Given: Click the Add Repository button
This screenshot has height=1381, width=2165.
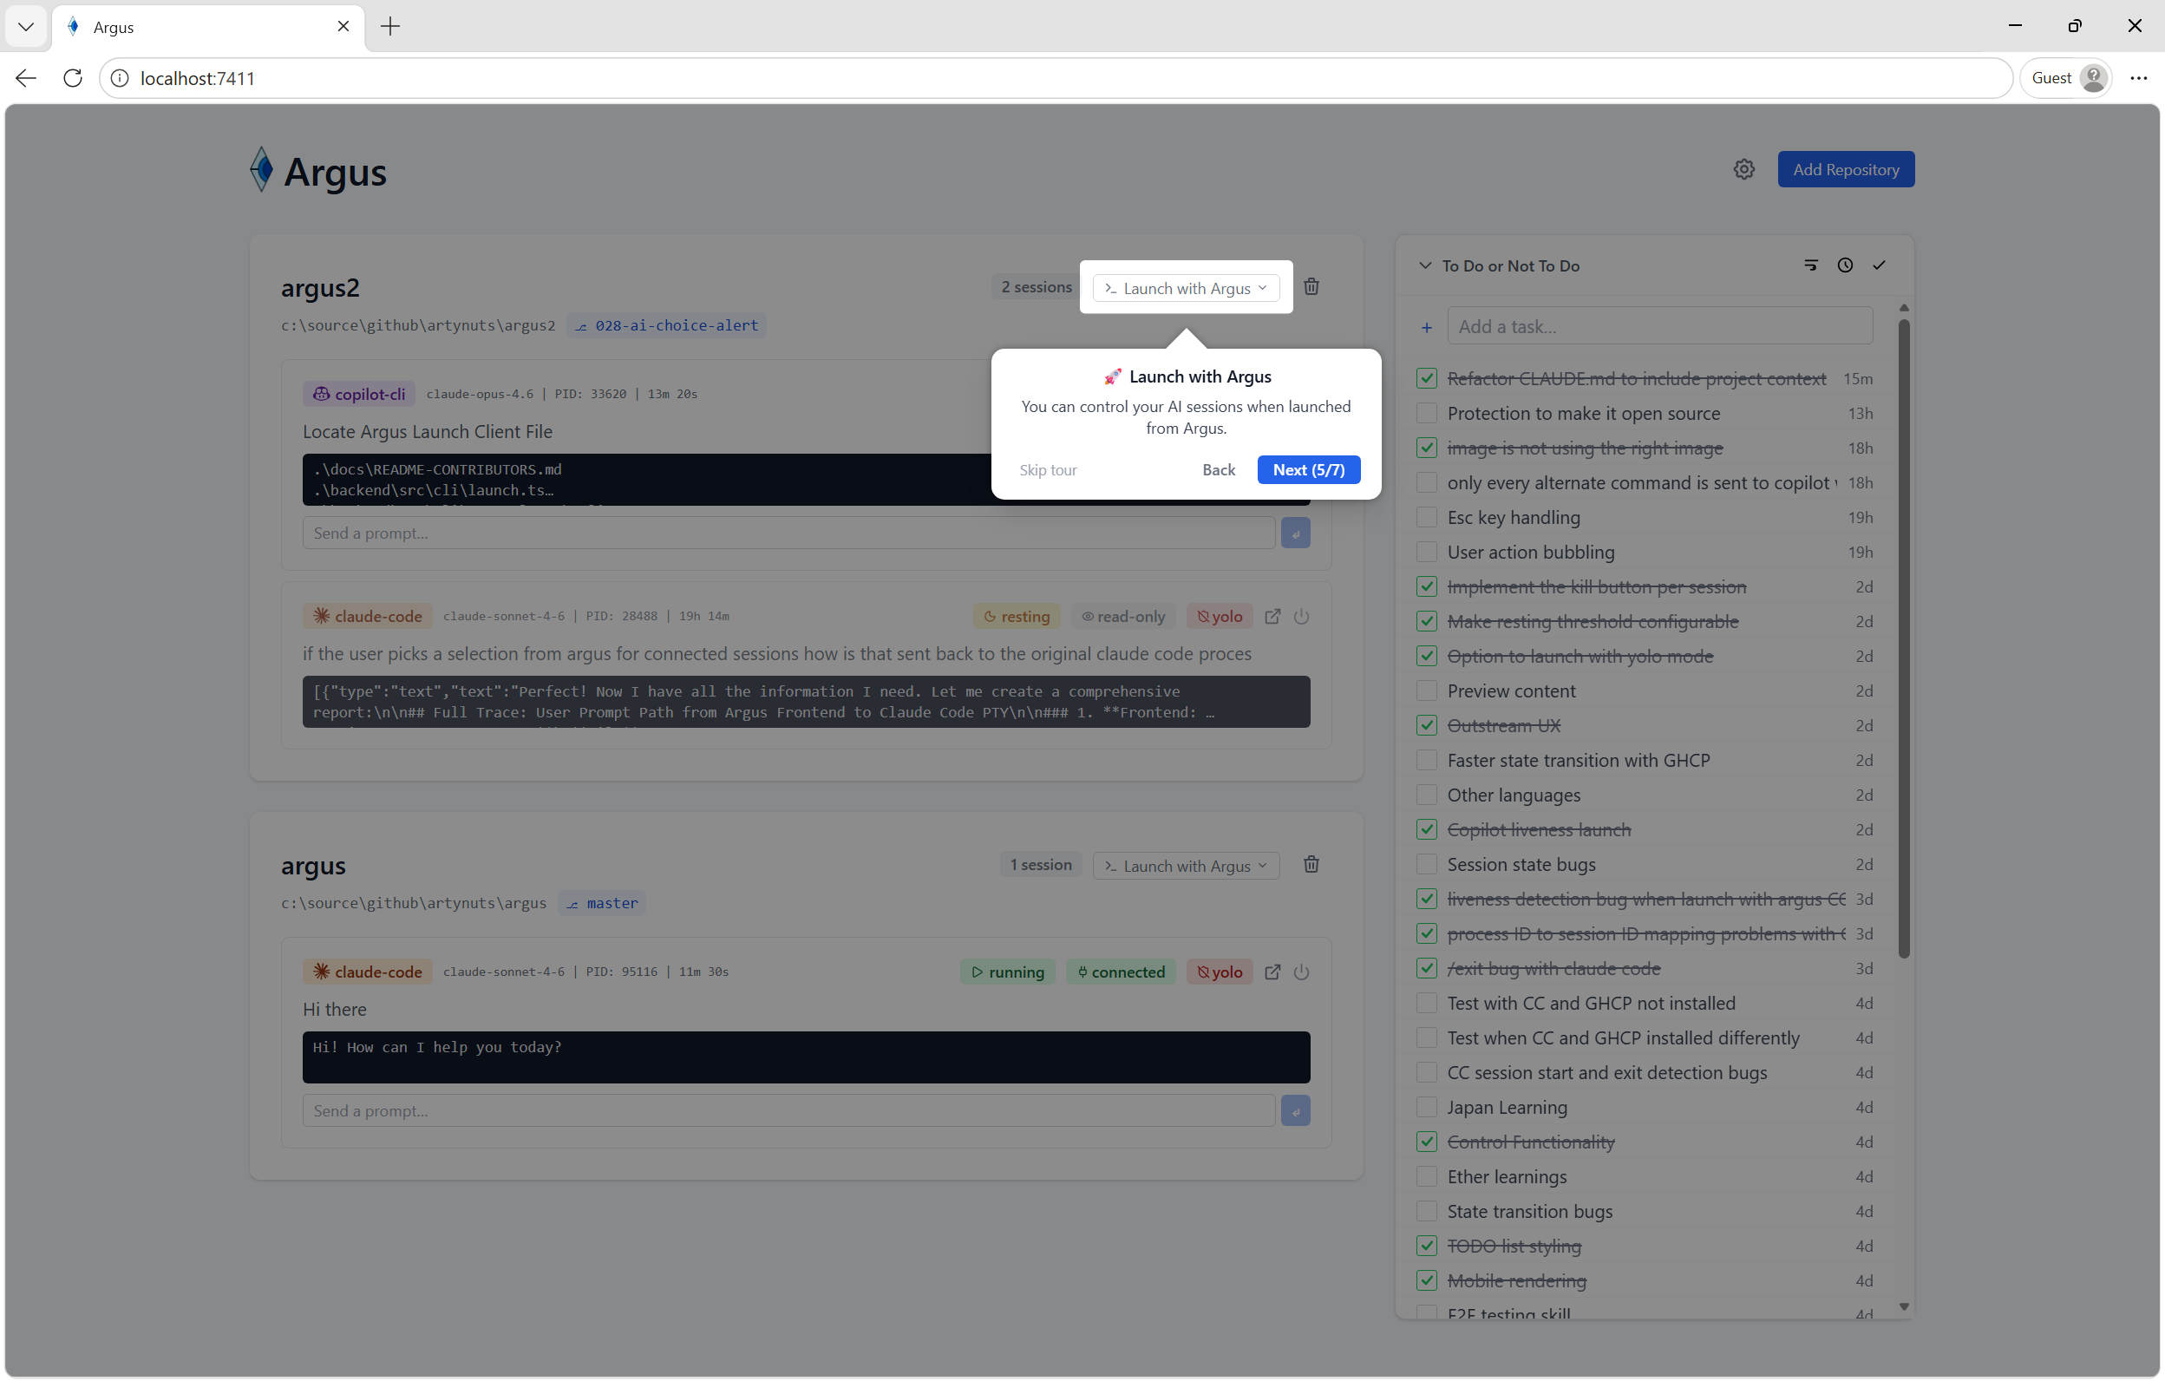Looking at the screenshot, I should coord(1845,169).
